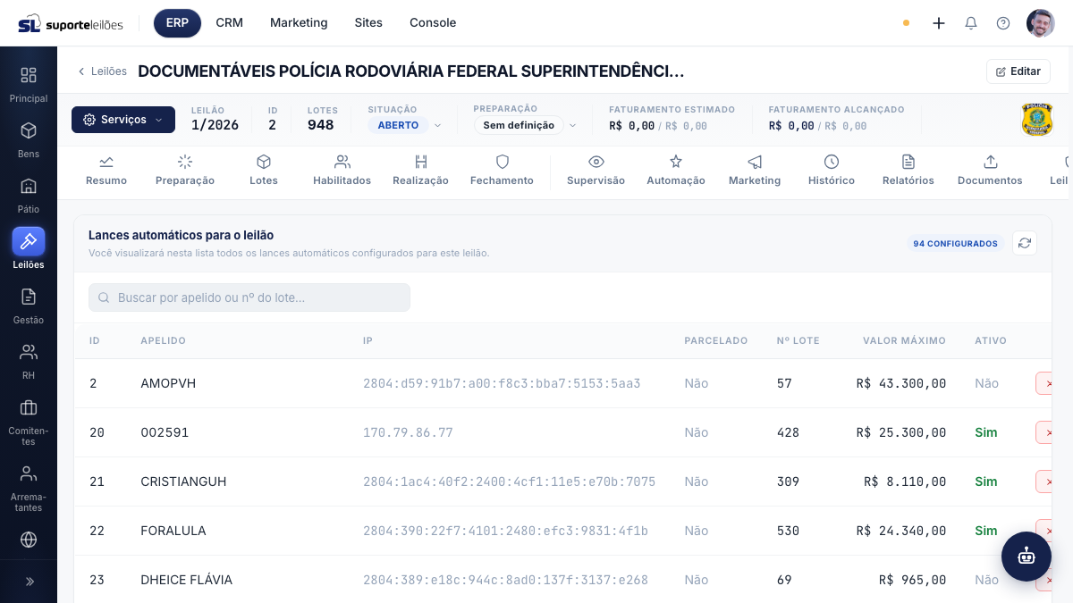Change the Situação ABERTO dropdown
1073x603 pixels.
click(406, 125)
